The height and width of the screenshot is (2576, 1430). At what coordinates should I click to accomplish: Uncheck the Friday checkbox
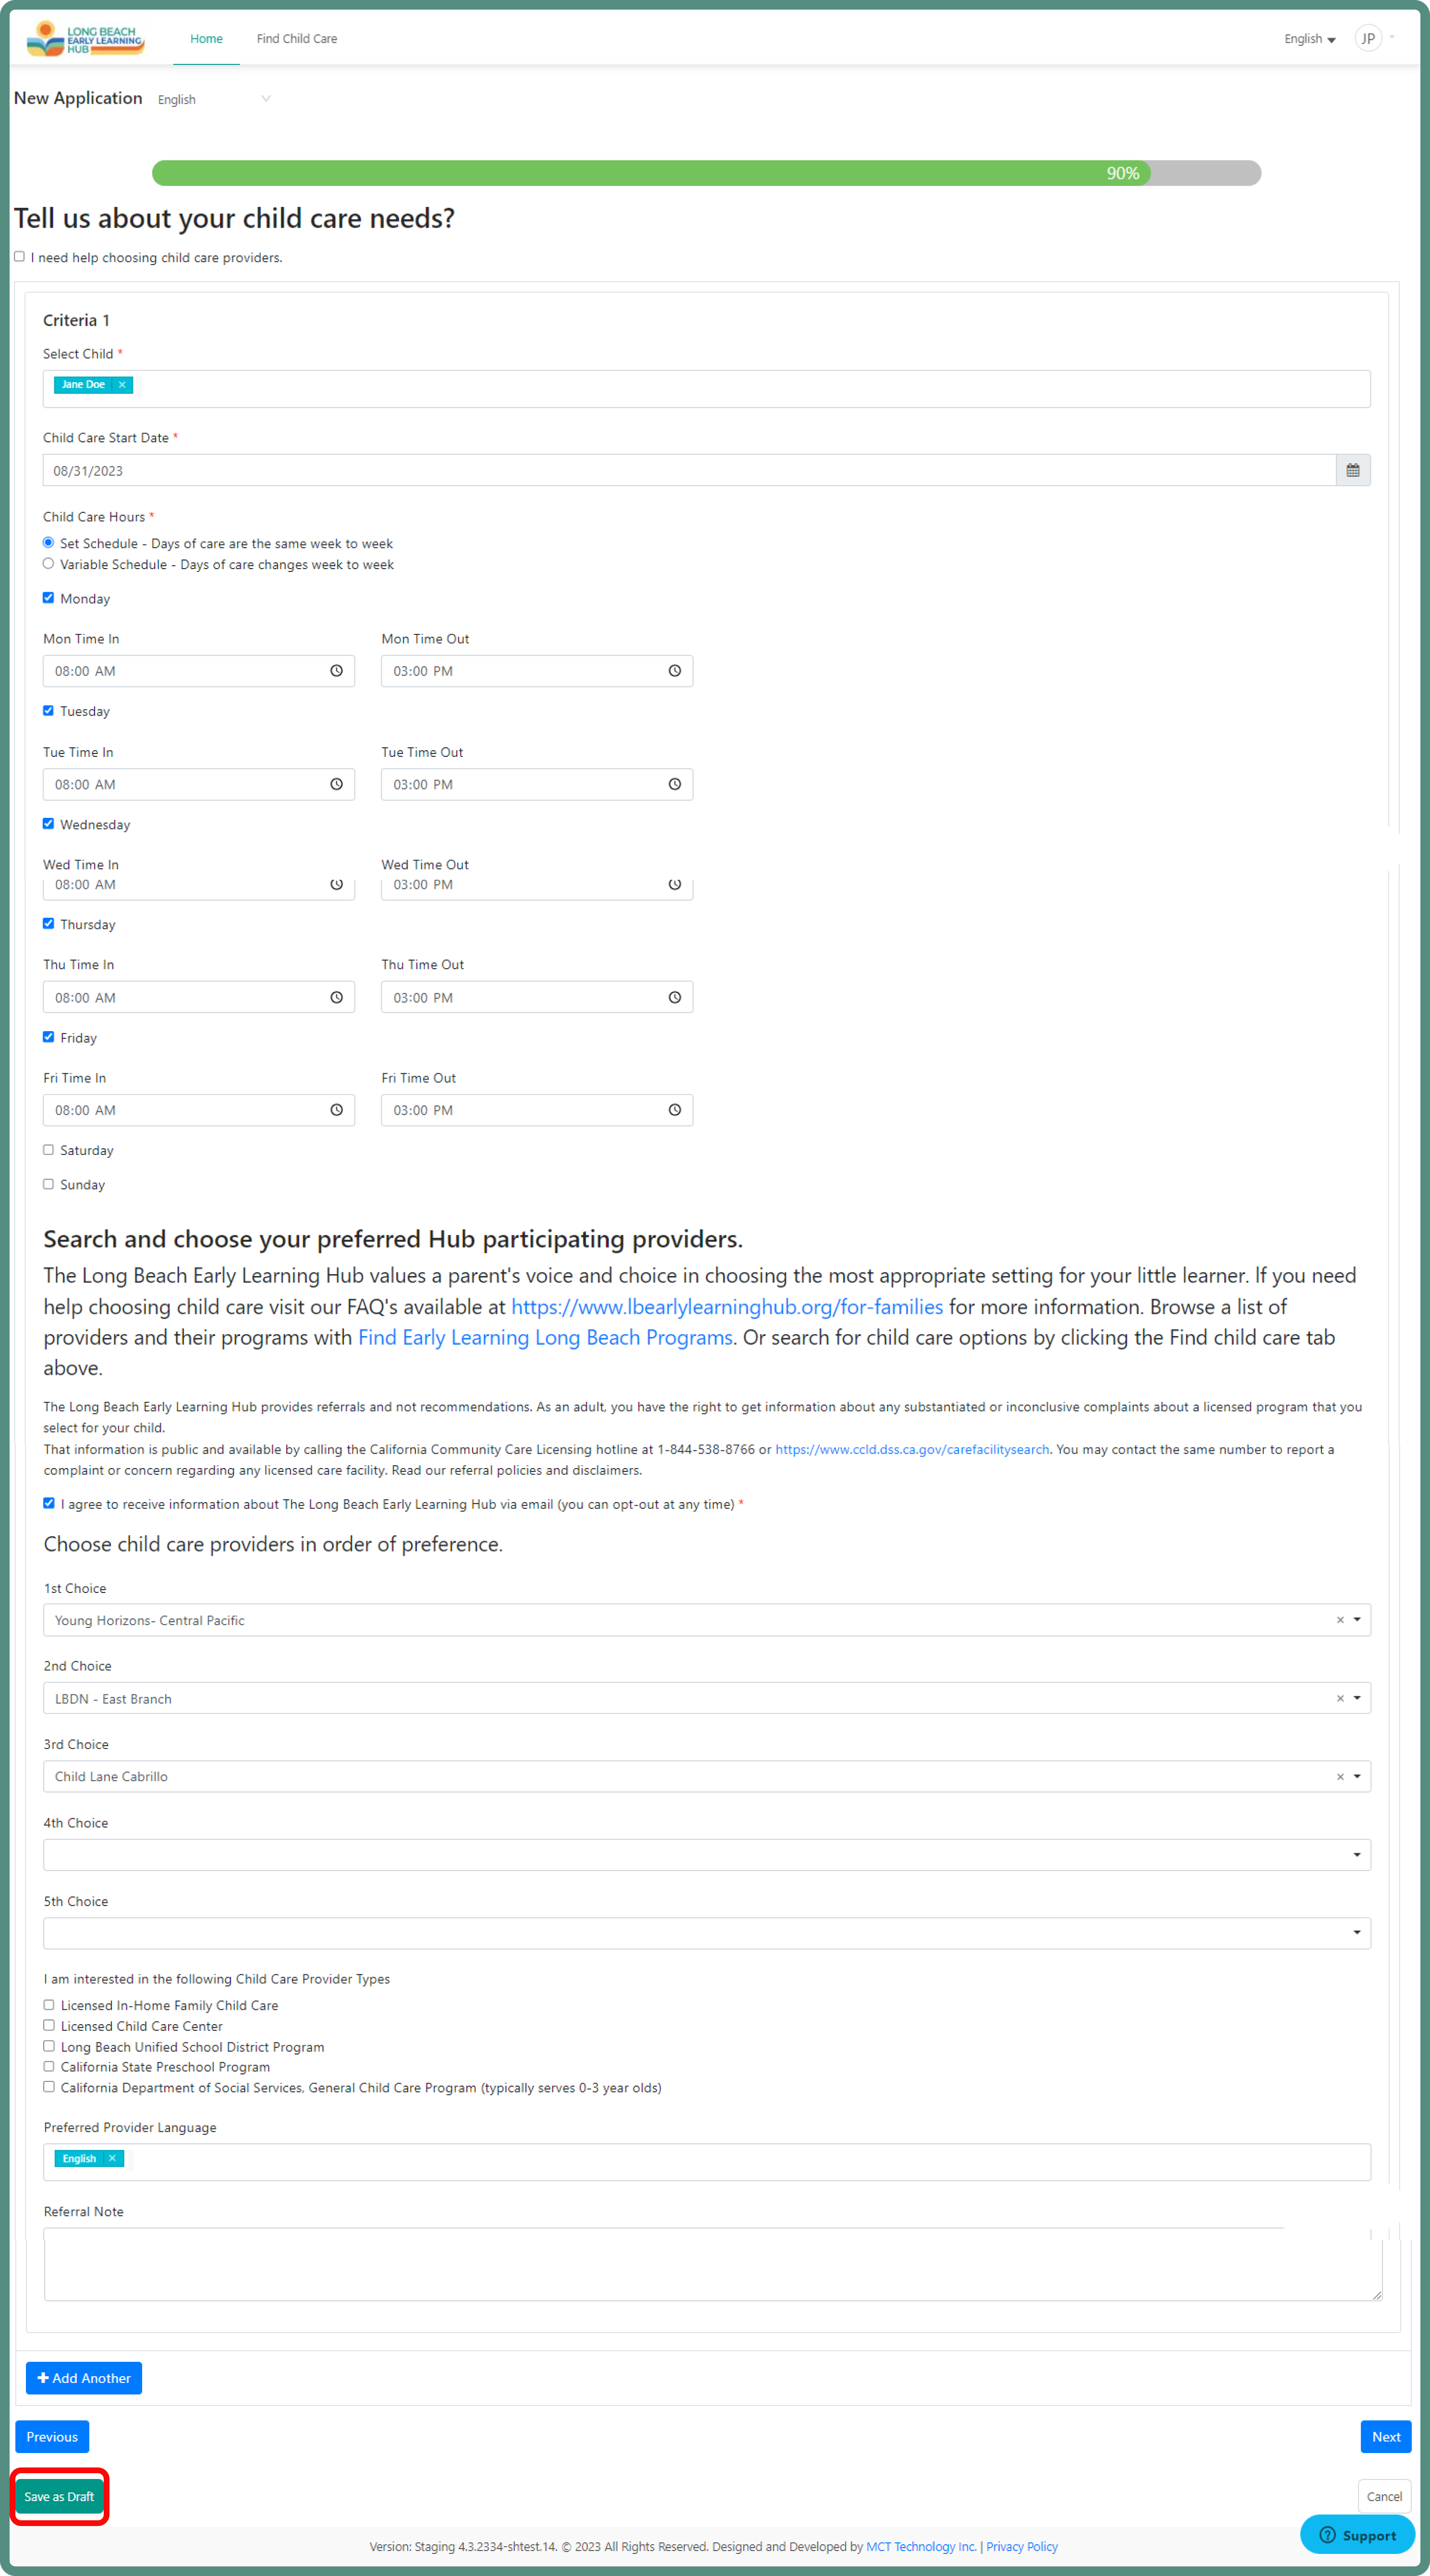point(48,1037)
